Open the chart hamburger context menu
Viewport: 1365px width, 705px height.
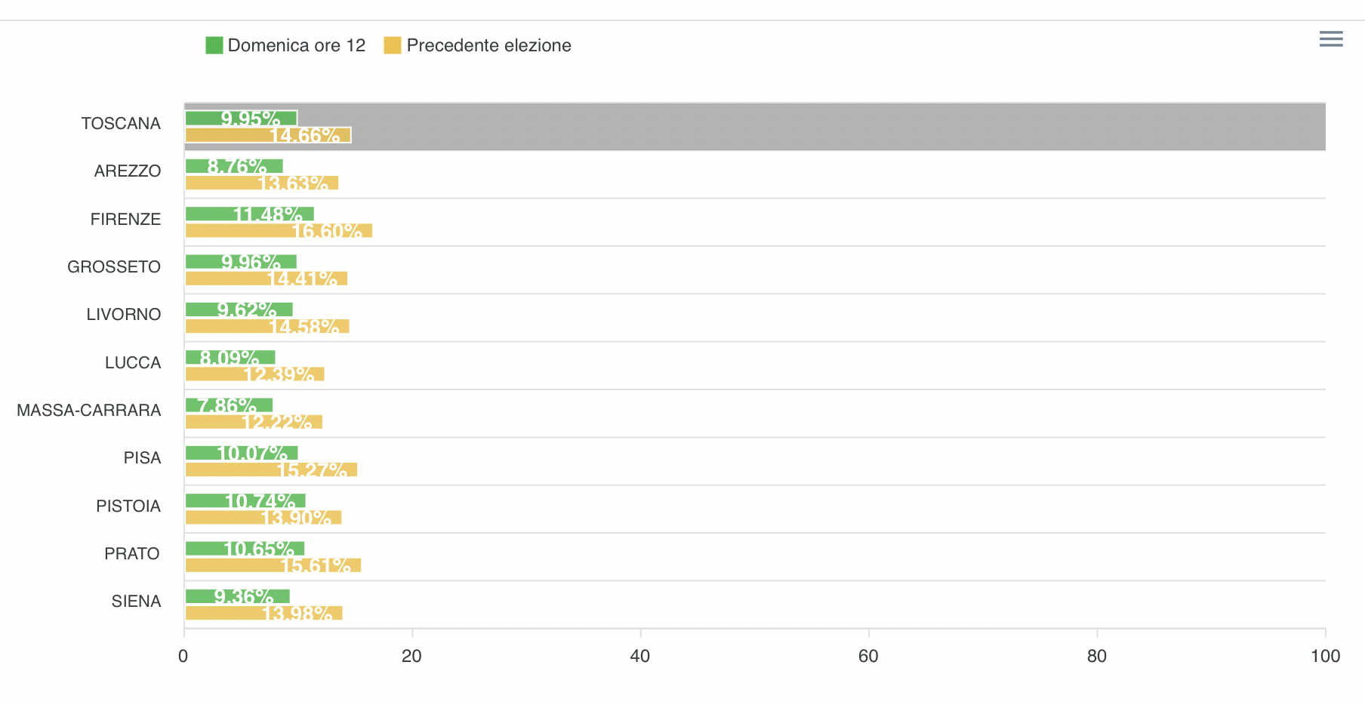pos(1330,39)
